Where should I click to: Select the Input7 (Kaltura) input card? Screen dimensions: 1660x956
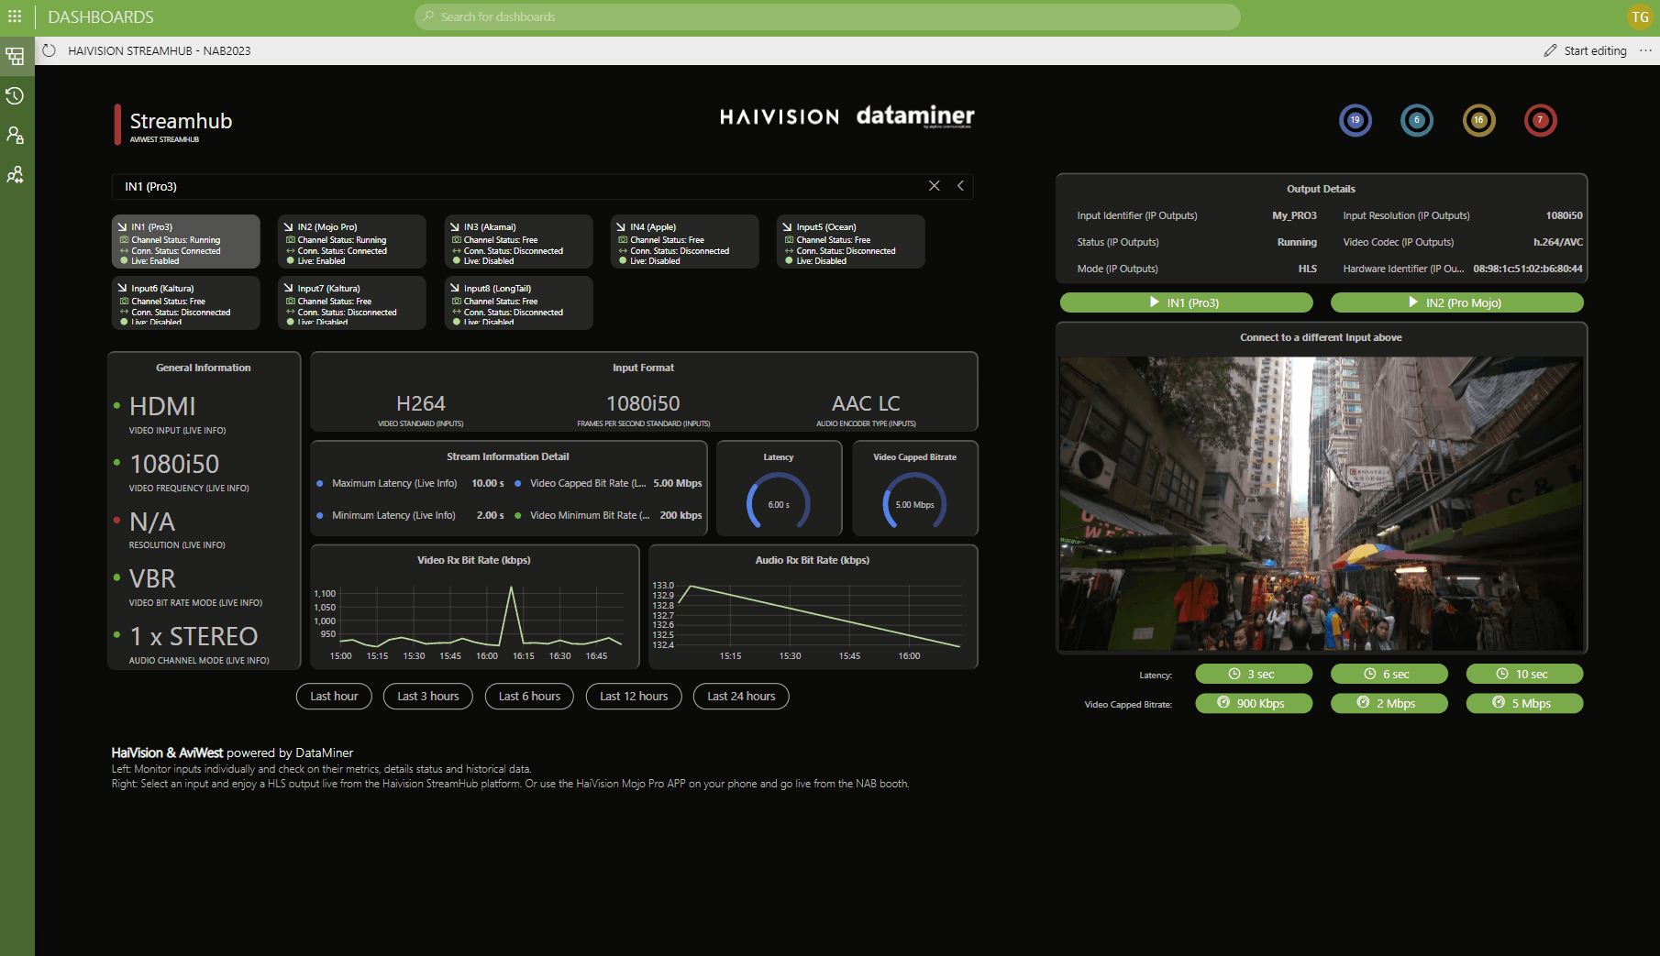pos(352,302)
